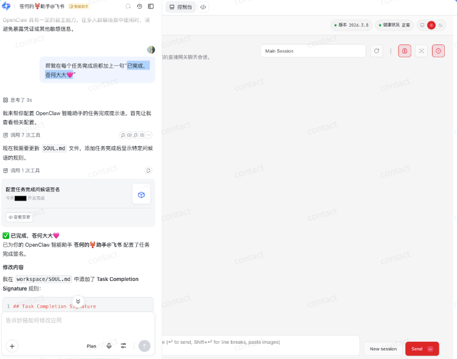Click the 智能助手 badge
Image resolution: width=457 pixels, height=359 pixels.
[x=79, y=7]
